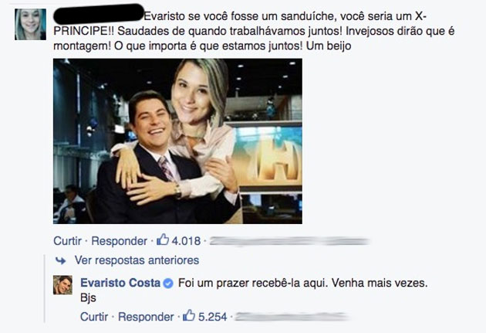Click the blurred timestamp of the main comment

[x=289, y=241]
